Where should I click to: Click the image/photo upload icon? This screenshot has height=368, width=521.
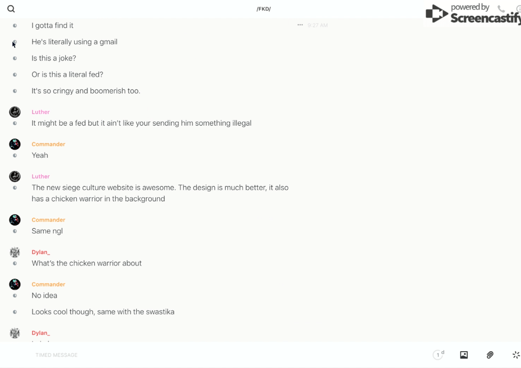click(464, 355)
